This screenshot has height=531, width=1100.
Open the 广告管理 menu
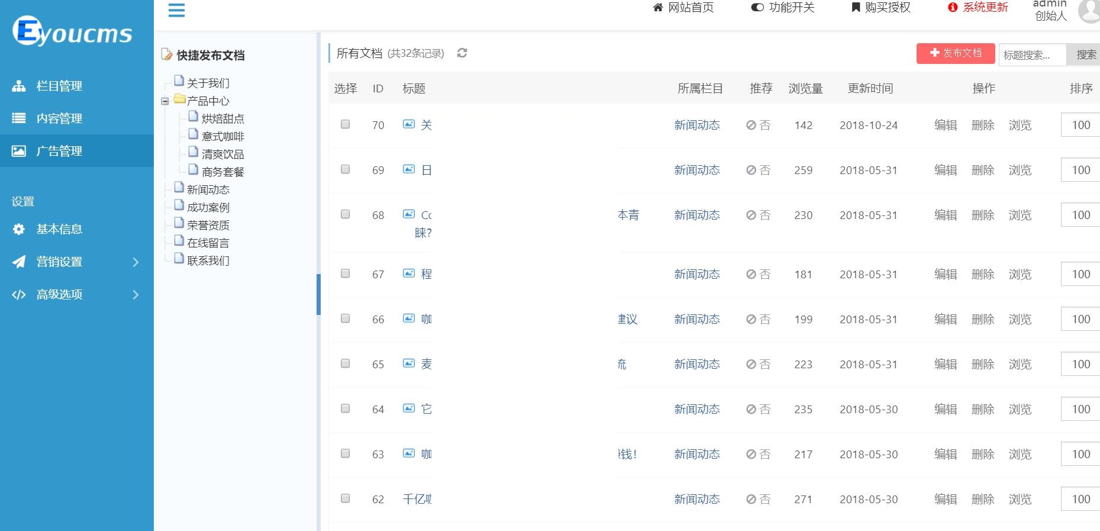[x=77, y=151]
